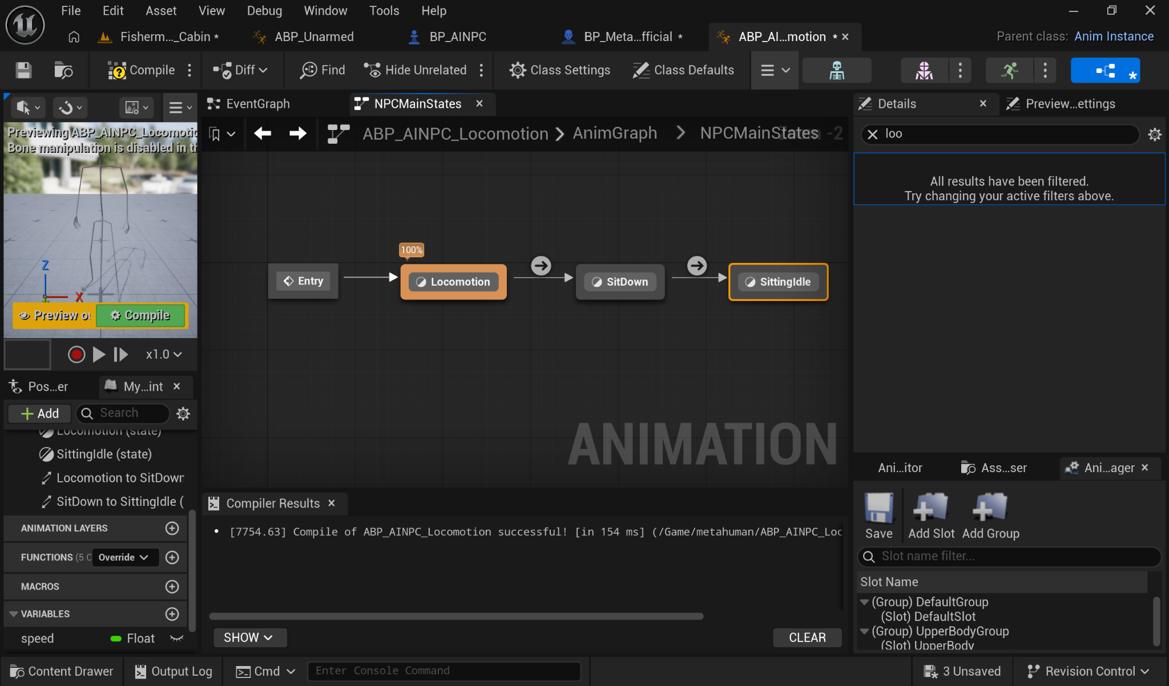This screenshot has width=1169, height=686.
Task: Switch to Blueprint mode blue icon
Action: tap(1105, 70)
